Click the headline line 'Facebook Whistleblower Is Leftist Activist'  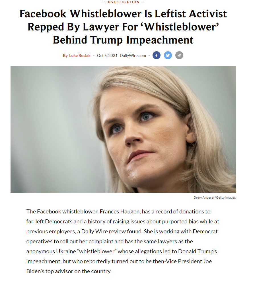click(123, 14)
